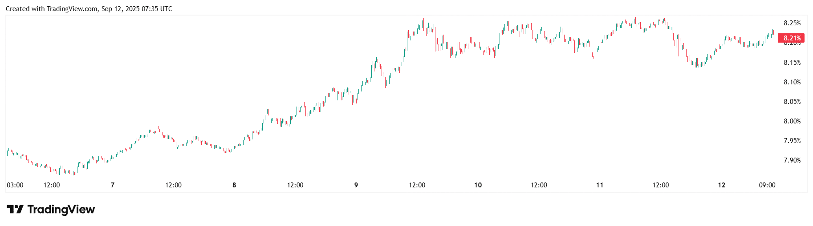813x226 pixels.
Task: Click the 03:00 time axis label
Action: coord(15,185)
